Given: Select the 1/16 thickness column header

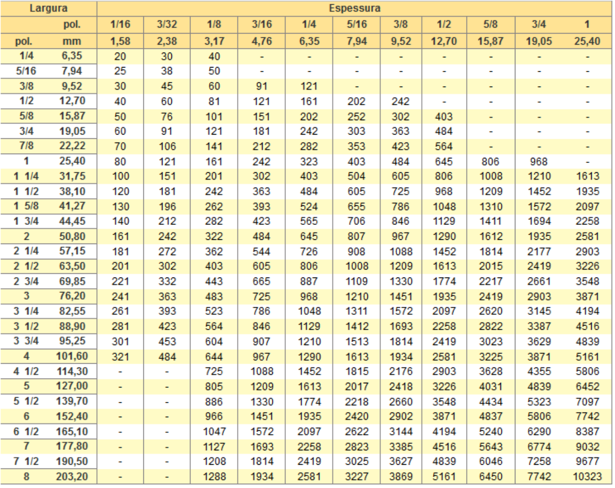Looking at the screenshot, I should 120,25.
